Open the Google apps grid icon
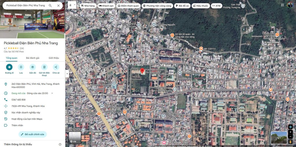The image size is (296, 147). pos(282,5)
